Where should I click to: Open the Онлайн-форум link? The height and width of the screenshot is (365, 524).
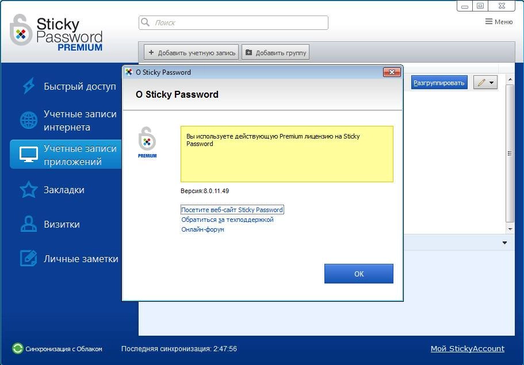click(202, 229)
